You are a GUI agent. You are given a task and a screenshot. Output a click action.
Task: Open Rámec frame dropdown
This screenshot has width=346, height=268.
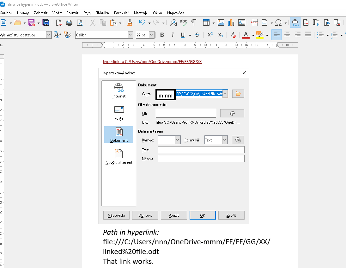coord(178,140)
